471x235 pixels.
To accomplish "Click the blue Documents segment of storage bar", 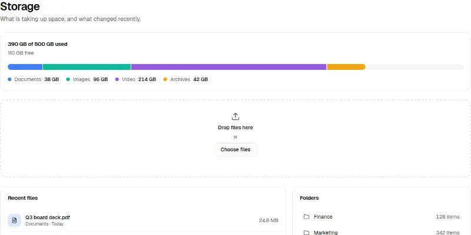I will click(25, 67).
